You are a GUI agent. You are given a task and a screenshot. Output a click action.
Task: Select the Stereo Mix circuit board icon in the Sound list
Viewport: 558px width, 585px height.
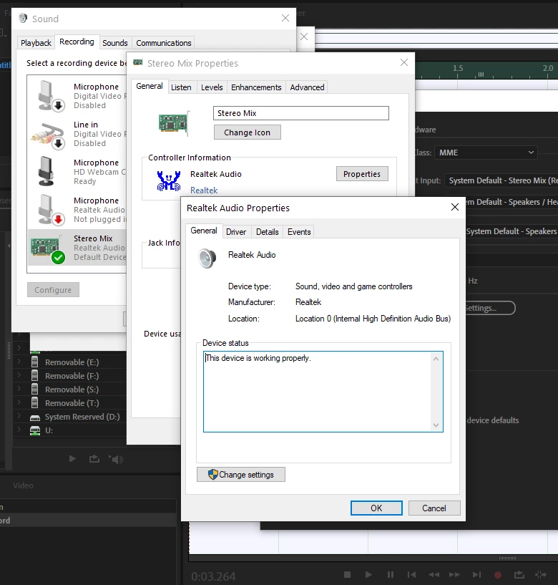(x=48, y=249)
